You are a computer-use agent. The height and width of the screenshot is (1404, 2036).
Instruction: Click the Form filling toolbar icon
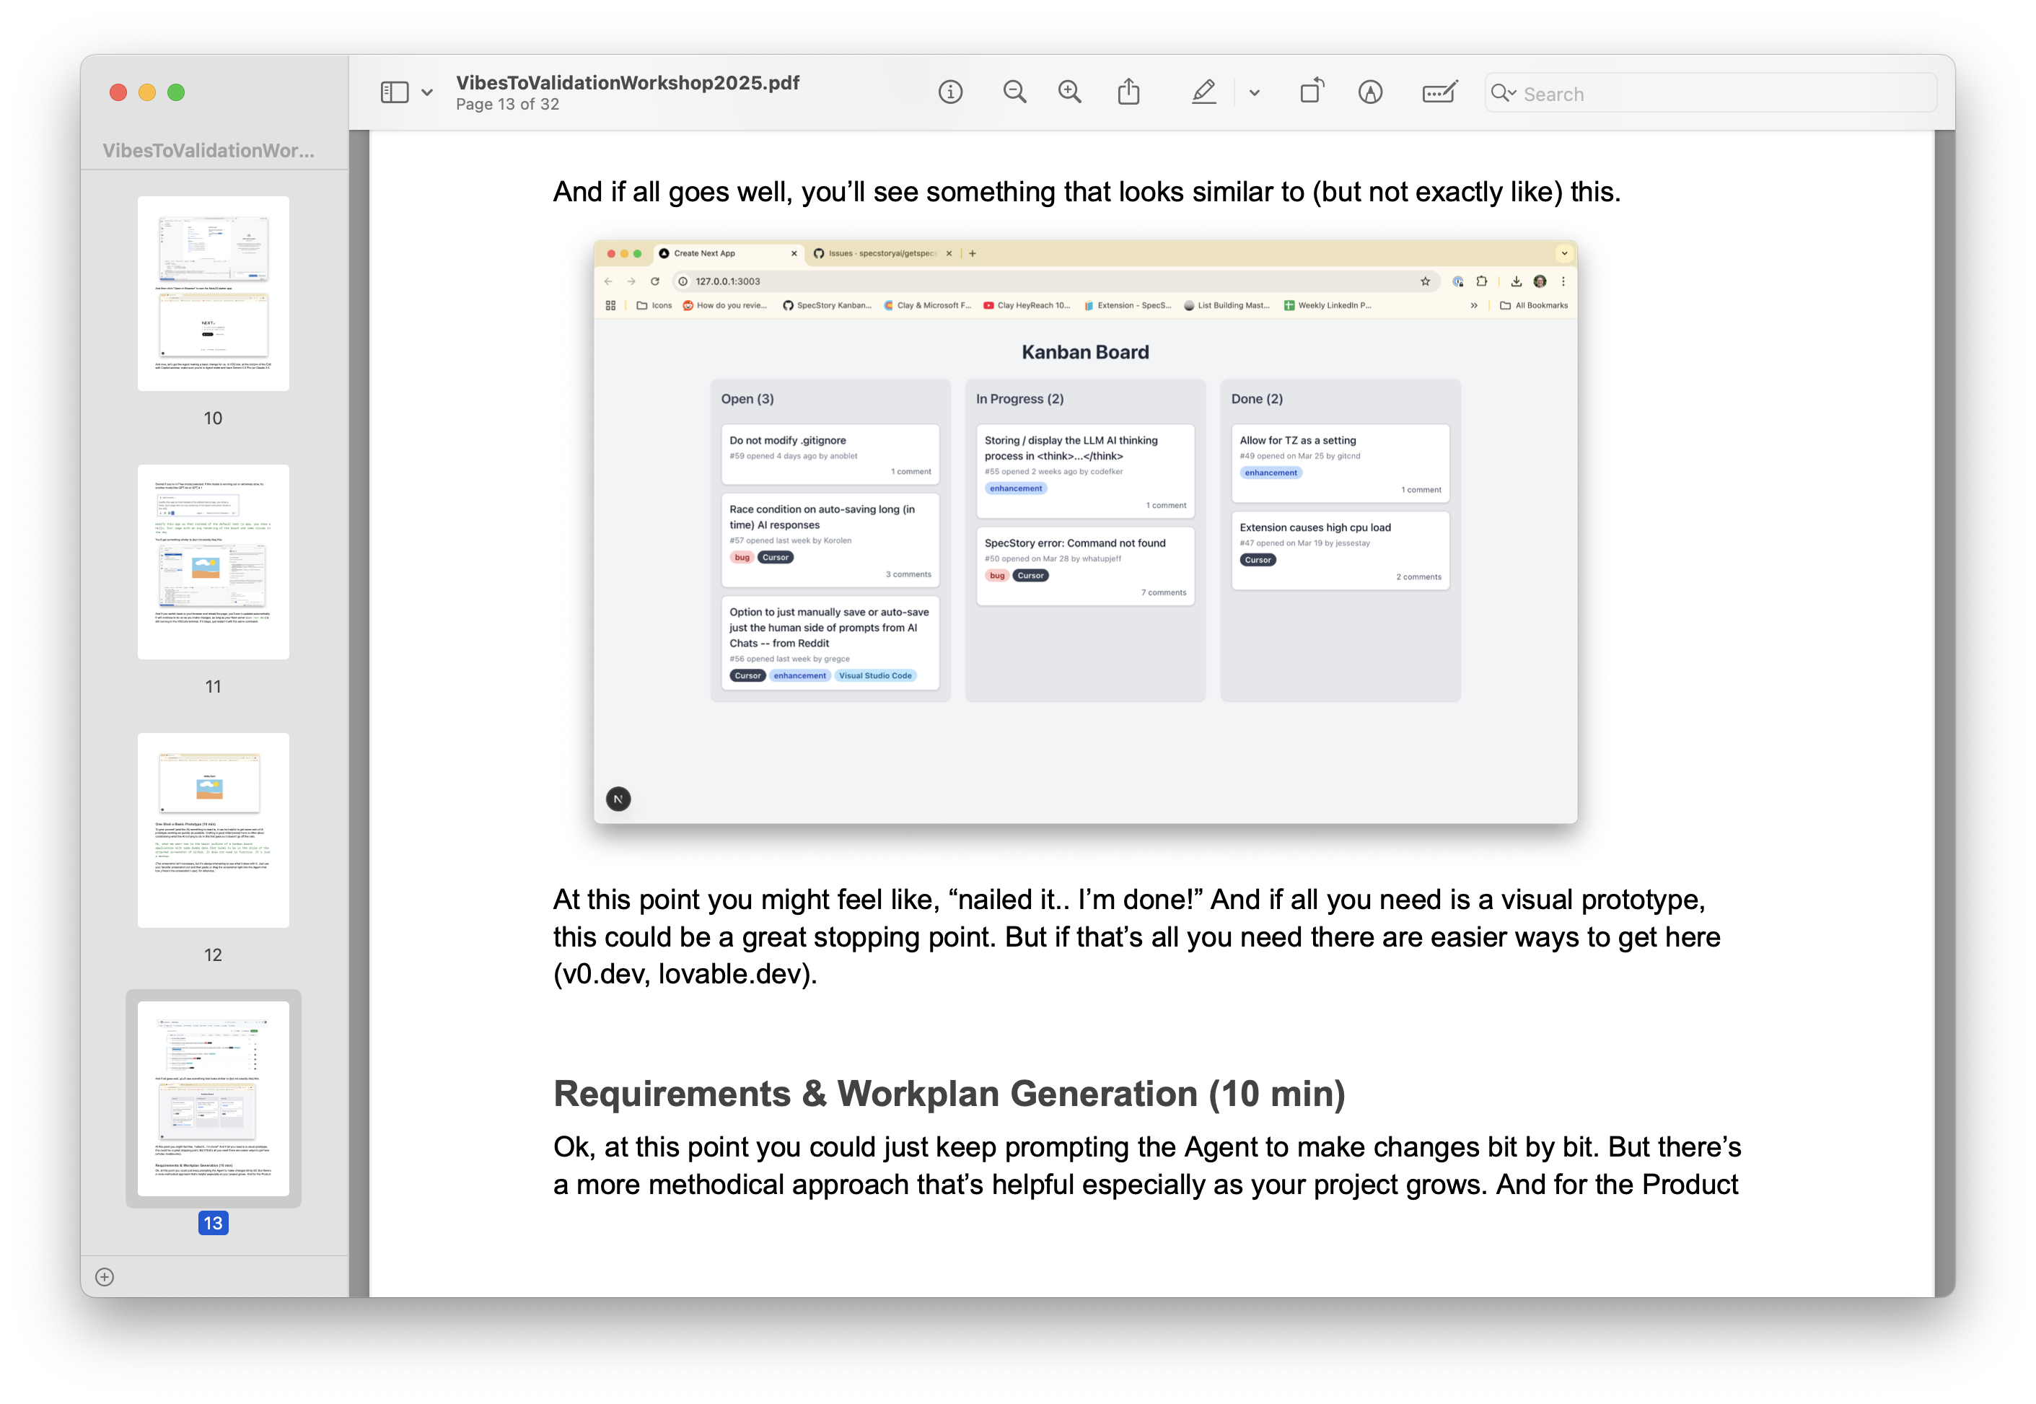pyautogui.click(x=1439, y=92)
